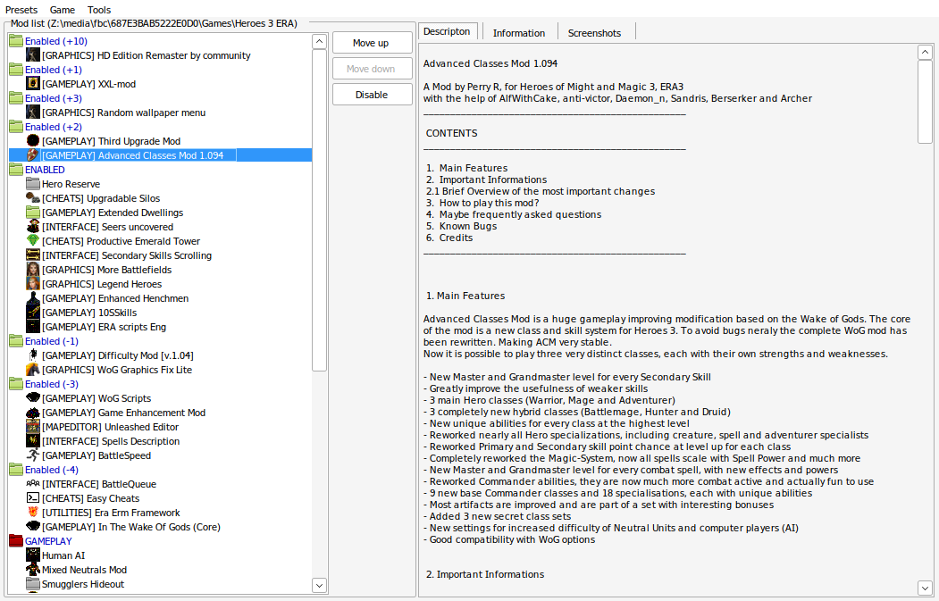Screen dimensions: 939x601
Task: Click the Productive Emerald Tower gem icon
Action: pos(33,240)
